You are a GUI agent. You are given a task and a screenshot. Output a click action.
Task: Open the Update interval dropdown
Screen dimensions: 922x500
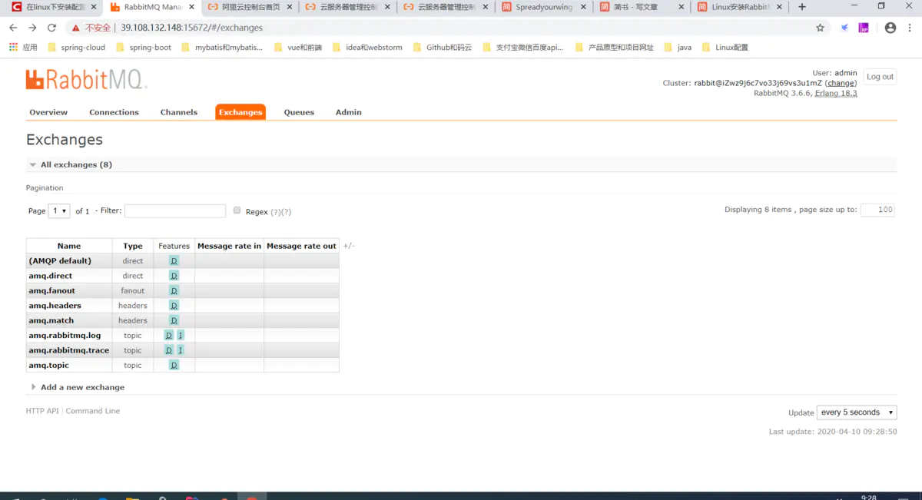coord(857,412)
